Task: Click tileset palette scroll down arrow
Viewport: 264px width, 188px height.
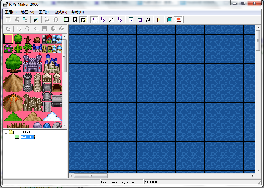Action: 64,125
